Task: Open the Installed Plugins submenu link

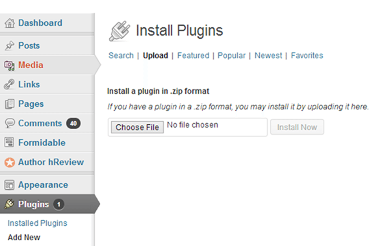Action: point(37,223)
